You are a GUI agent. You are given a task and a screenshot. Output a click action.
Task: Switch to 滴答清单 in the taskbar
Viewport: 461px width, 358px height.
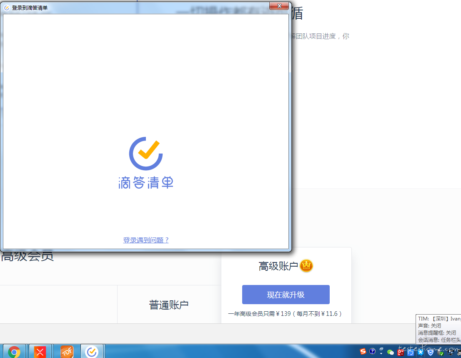click(x=92, y=352)
